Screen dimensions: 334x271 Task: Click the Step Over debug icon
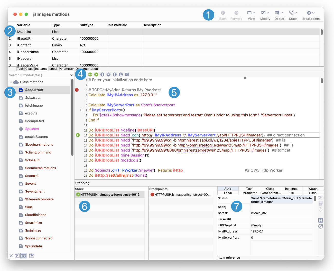click(108, 74)
